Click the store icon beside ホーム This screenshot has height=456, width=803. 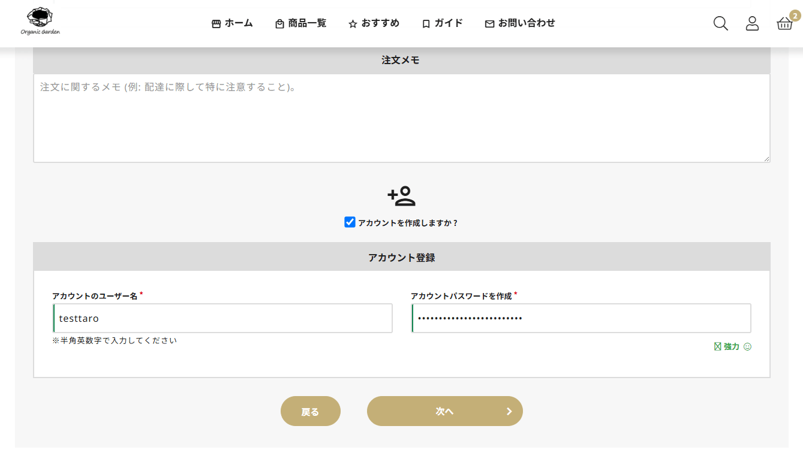(x=216, y=24)
